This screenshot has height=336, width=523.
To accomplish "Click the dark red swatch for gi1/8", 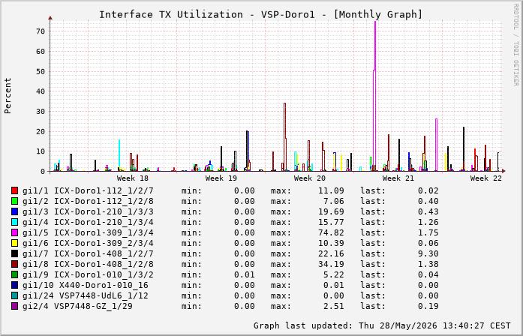I will [x=15, y=264].
